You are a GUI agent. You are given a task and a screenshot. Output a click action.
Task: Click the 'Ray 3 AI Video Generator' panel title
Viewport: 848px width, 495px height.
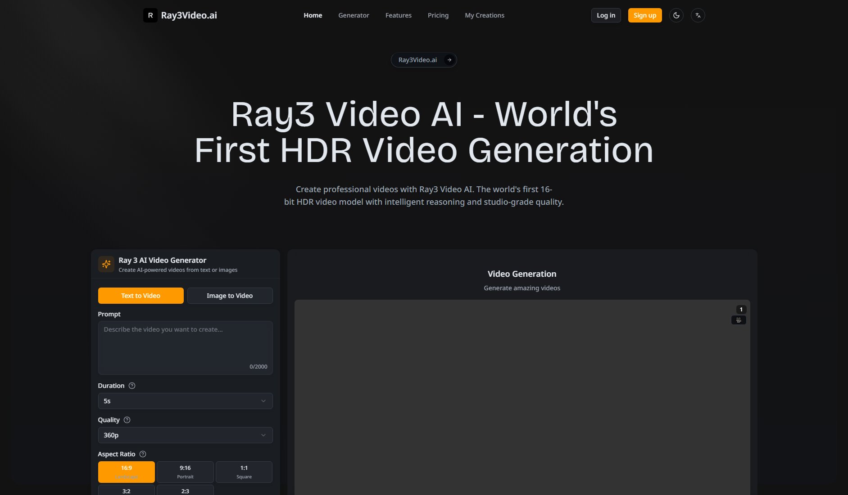[x=163, y=260]
